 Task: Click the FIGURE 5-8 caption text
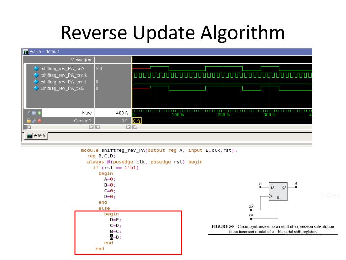(x=273, y=229)
